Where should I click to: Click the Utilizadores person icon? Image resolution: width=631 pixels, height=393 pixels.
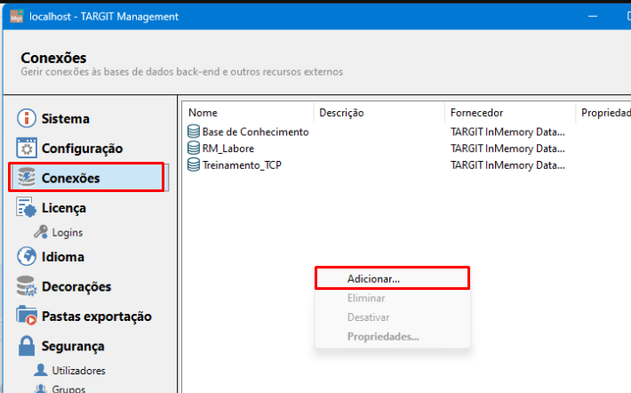click(41, 370)
